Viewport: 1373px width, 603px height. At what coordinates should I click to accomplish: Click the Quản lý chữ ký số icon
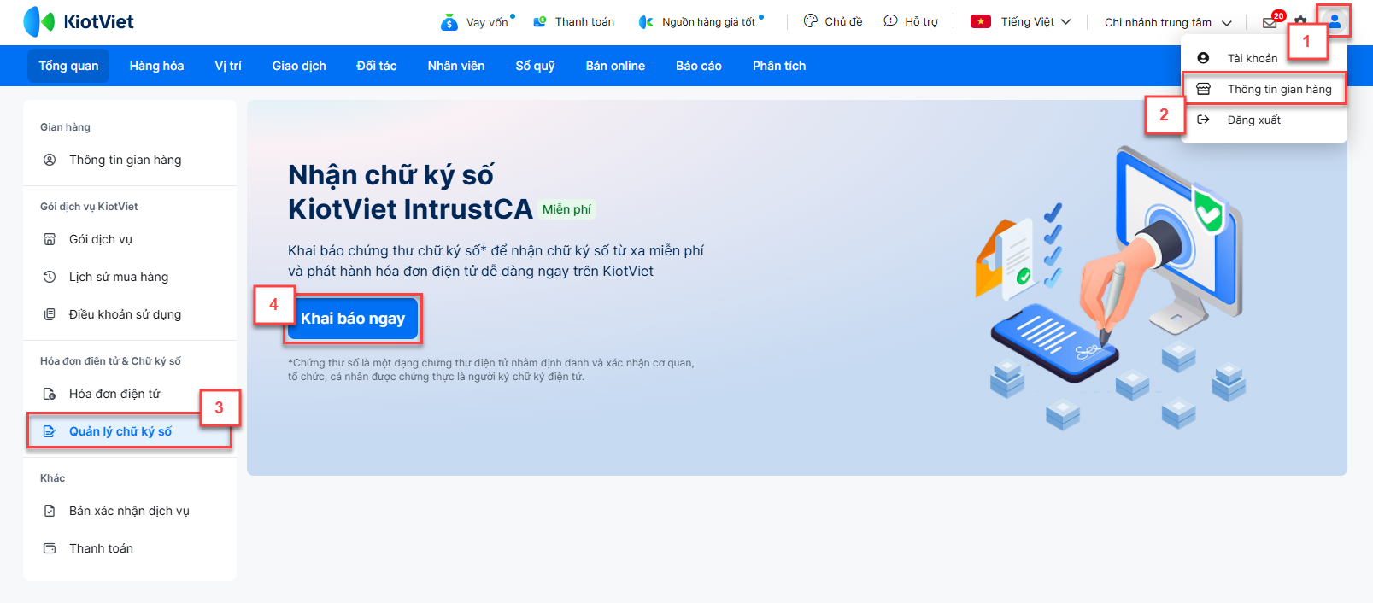coord(50,431)
